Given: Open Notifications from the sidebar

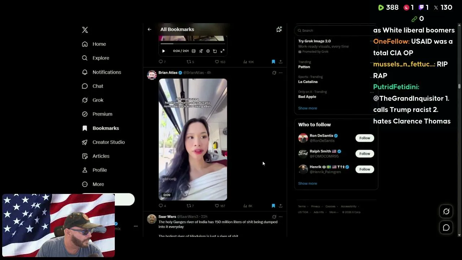Looking at the screenshot, I should (102, 72).
